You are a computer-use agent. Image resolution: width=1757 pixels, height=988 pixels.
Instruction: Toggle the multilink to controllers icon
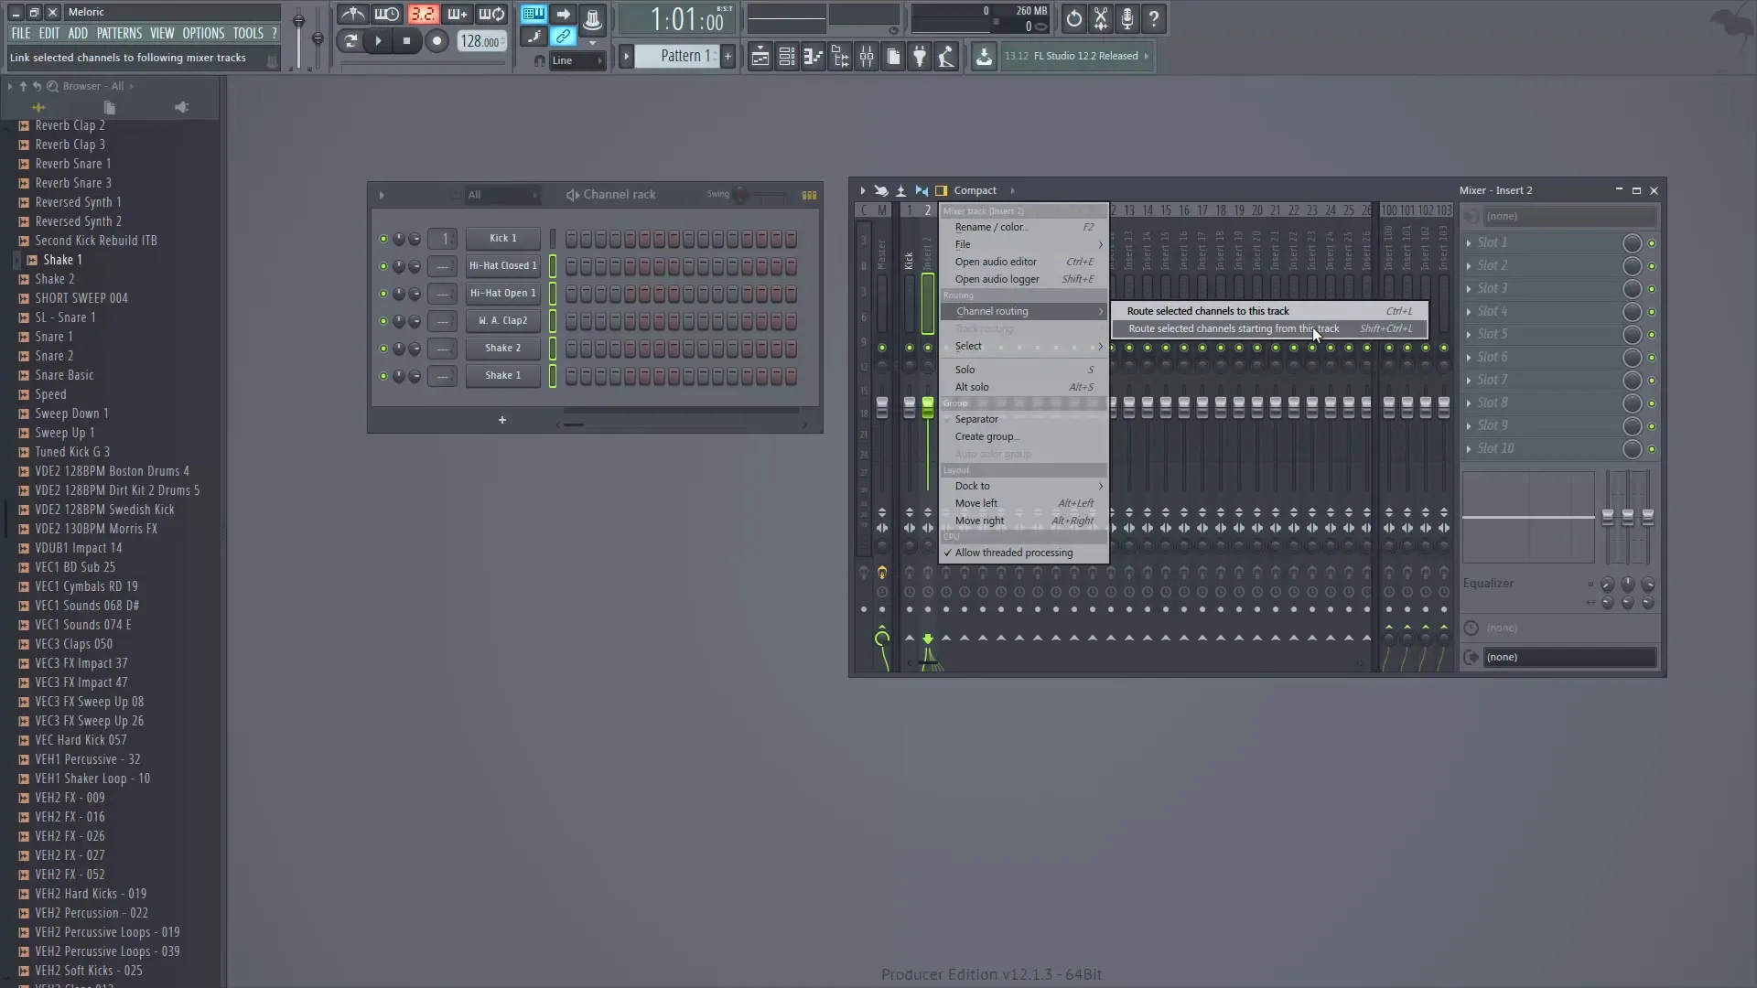point(564,37)
